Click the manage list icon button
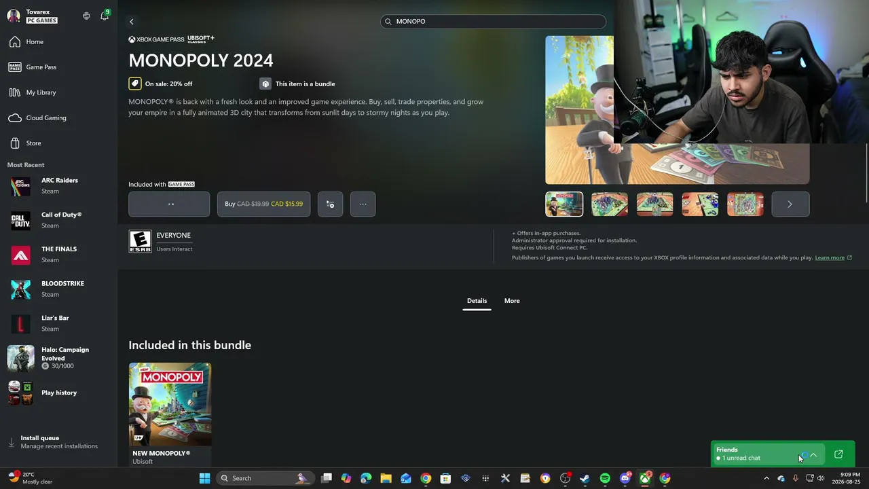This screenshot has width=869, height=489. pyautogui.click(x=330, y=204)
